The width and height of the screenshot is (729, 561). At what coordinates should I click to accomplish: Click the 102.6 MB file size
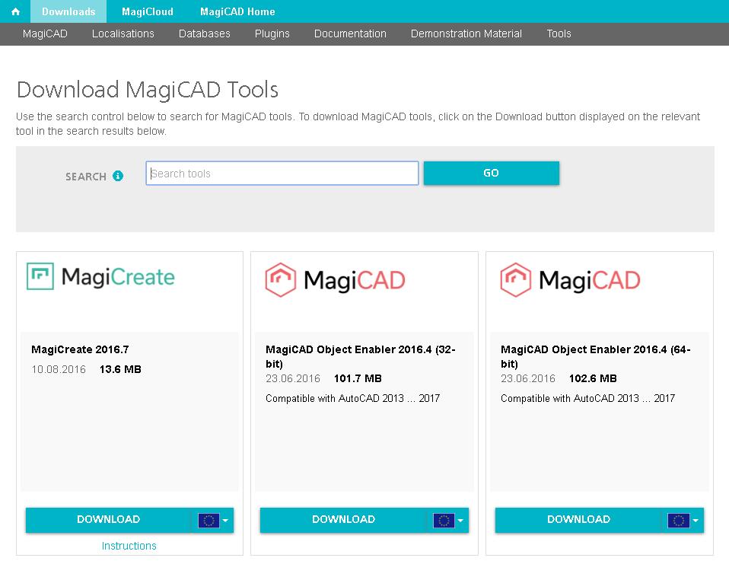593,378
